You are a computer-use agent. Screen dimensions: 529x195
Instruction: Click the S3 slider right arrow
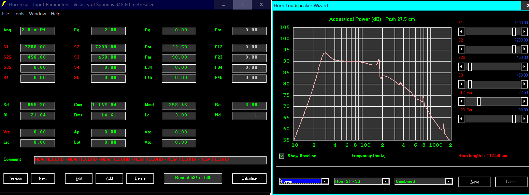coord(524,84)
